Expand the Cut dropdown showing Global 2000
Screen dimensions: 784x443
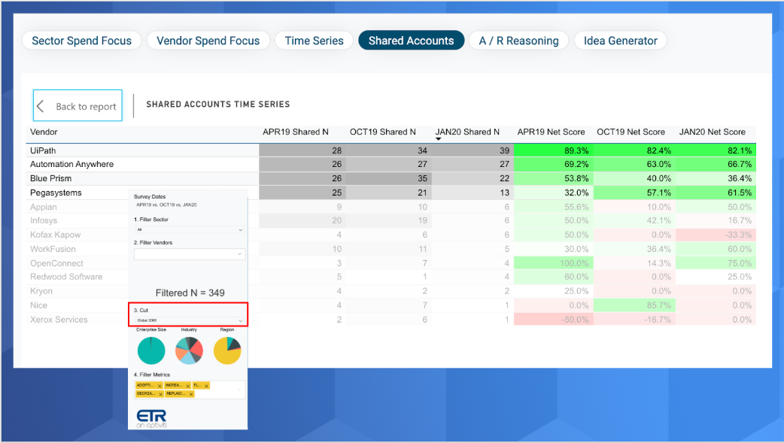(x=190, y=320)
